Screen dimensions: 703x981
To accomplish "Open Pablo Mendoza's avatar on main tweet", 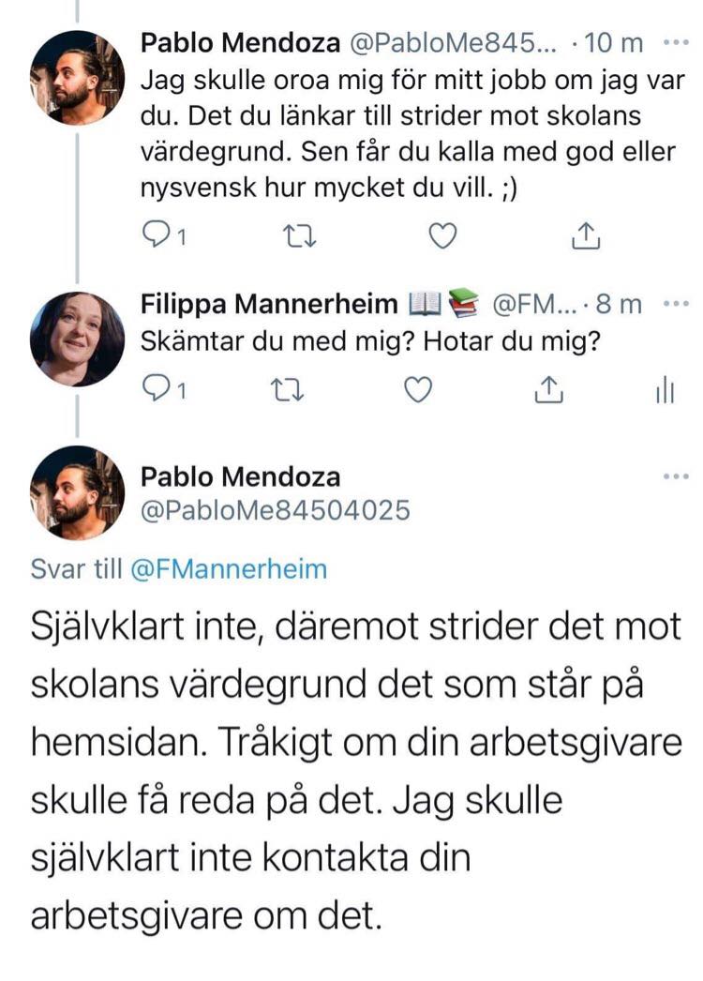I will (x=77, y=492).
